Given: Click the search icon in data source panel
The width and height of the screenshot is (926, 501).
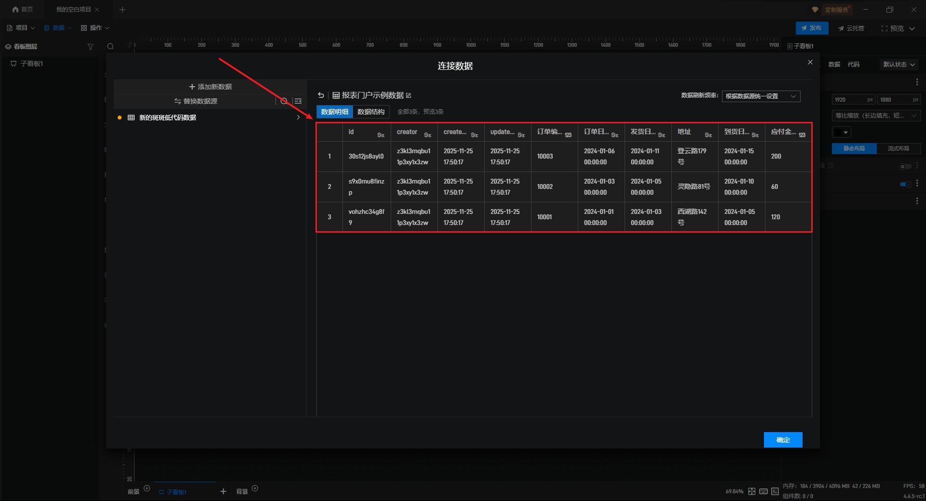Looking at the screenshot, I should [x=284, y=101].
